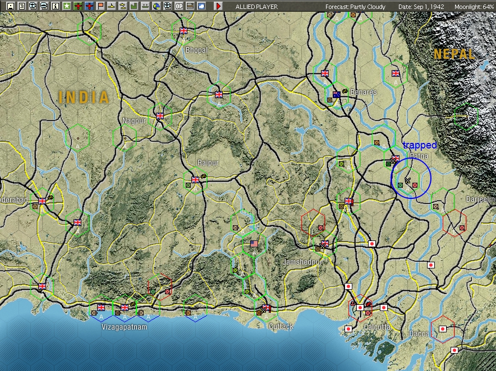Select the British flag base at Bhopal
The image size is (496, 371).
pyautogui.click(x=183, y=31)
